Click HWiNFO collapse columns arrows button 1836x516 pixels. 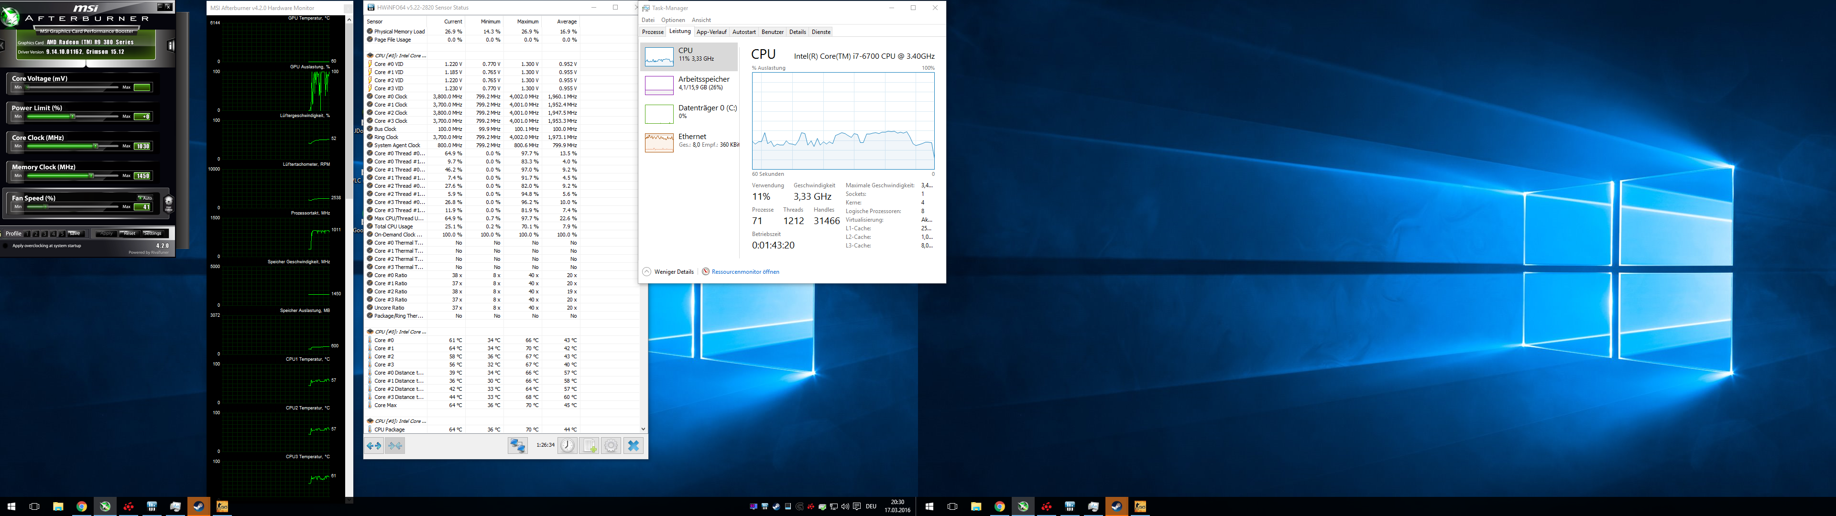(395, 446)
